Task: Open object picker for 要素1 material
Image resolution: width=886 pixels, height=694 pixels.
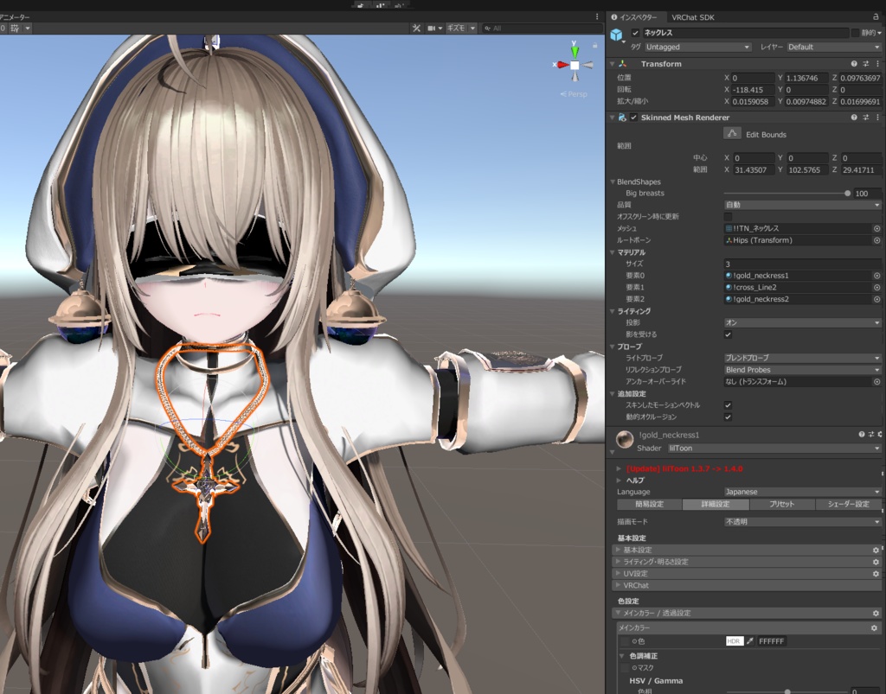Action: [x=877, y=288]
